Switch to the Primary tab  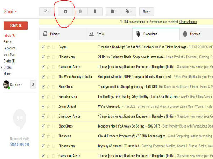(x=63, y=34)
